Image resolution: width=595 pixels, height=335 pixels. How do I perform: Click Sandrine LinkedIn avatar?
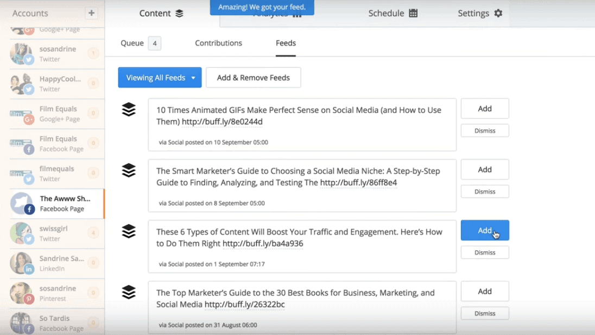point(21,263)
